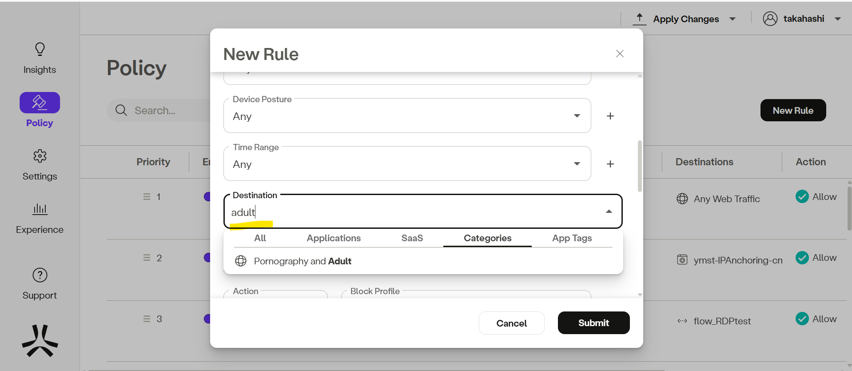The height and width of the screenshot is (371, 852).
Task: Click the plus icon beside Time Range
Action: 610,164
